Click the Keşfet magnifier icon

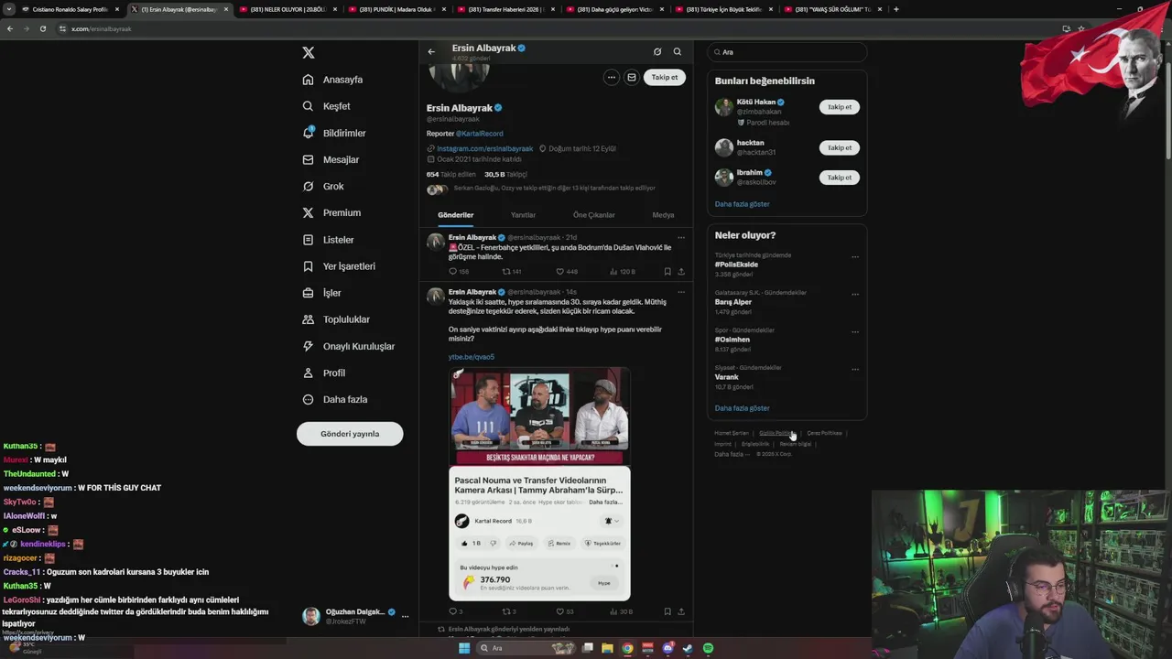309,106
